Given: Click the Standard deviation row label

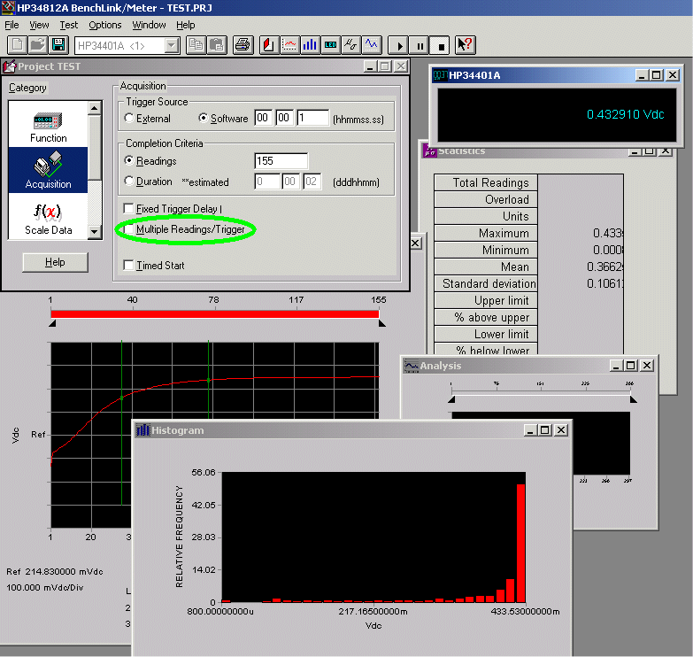Looking at the screenshot, I should click(x=489, y=283).
